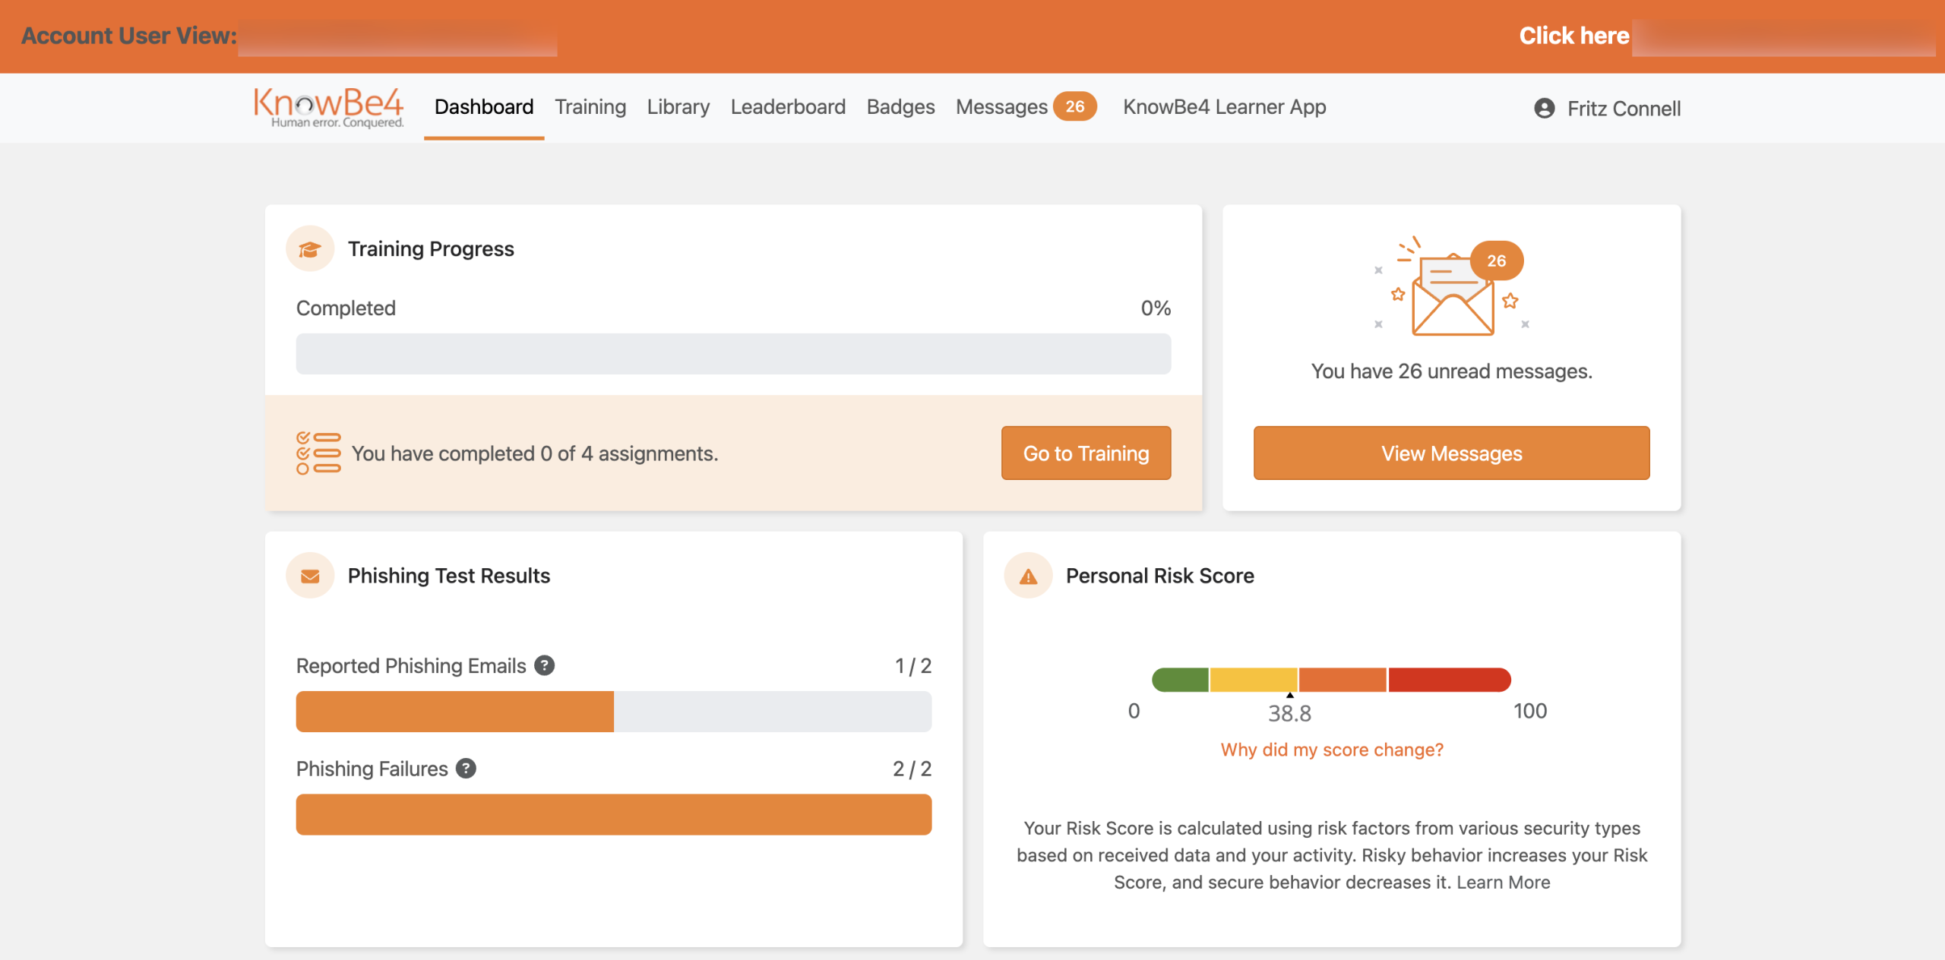Switch to the Training tab
Screen dimensions: 1945x960
tap(590, 107)
